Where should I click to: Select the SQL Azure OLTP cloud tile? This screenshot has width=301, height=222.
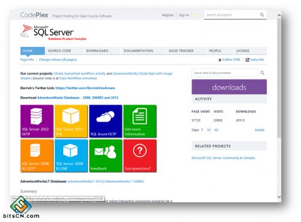105,121
